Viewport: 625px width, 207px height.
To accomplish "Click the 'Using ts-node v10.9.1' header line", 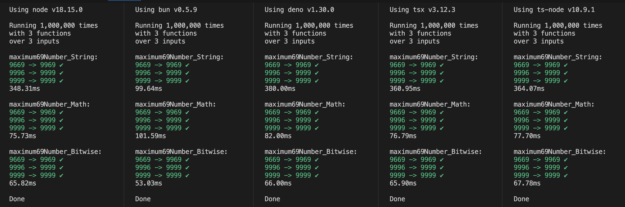I will (554, 10).
